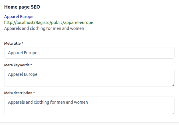
Task: Grab the Meta description resize handle
Action: click(173, 113)
